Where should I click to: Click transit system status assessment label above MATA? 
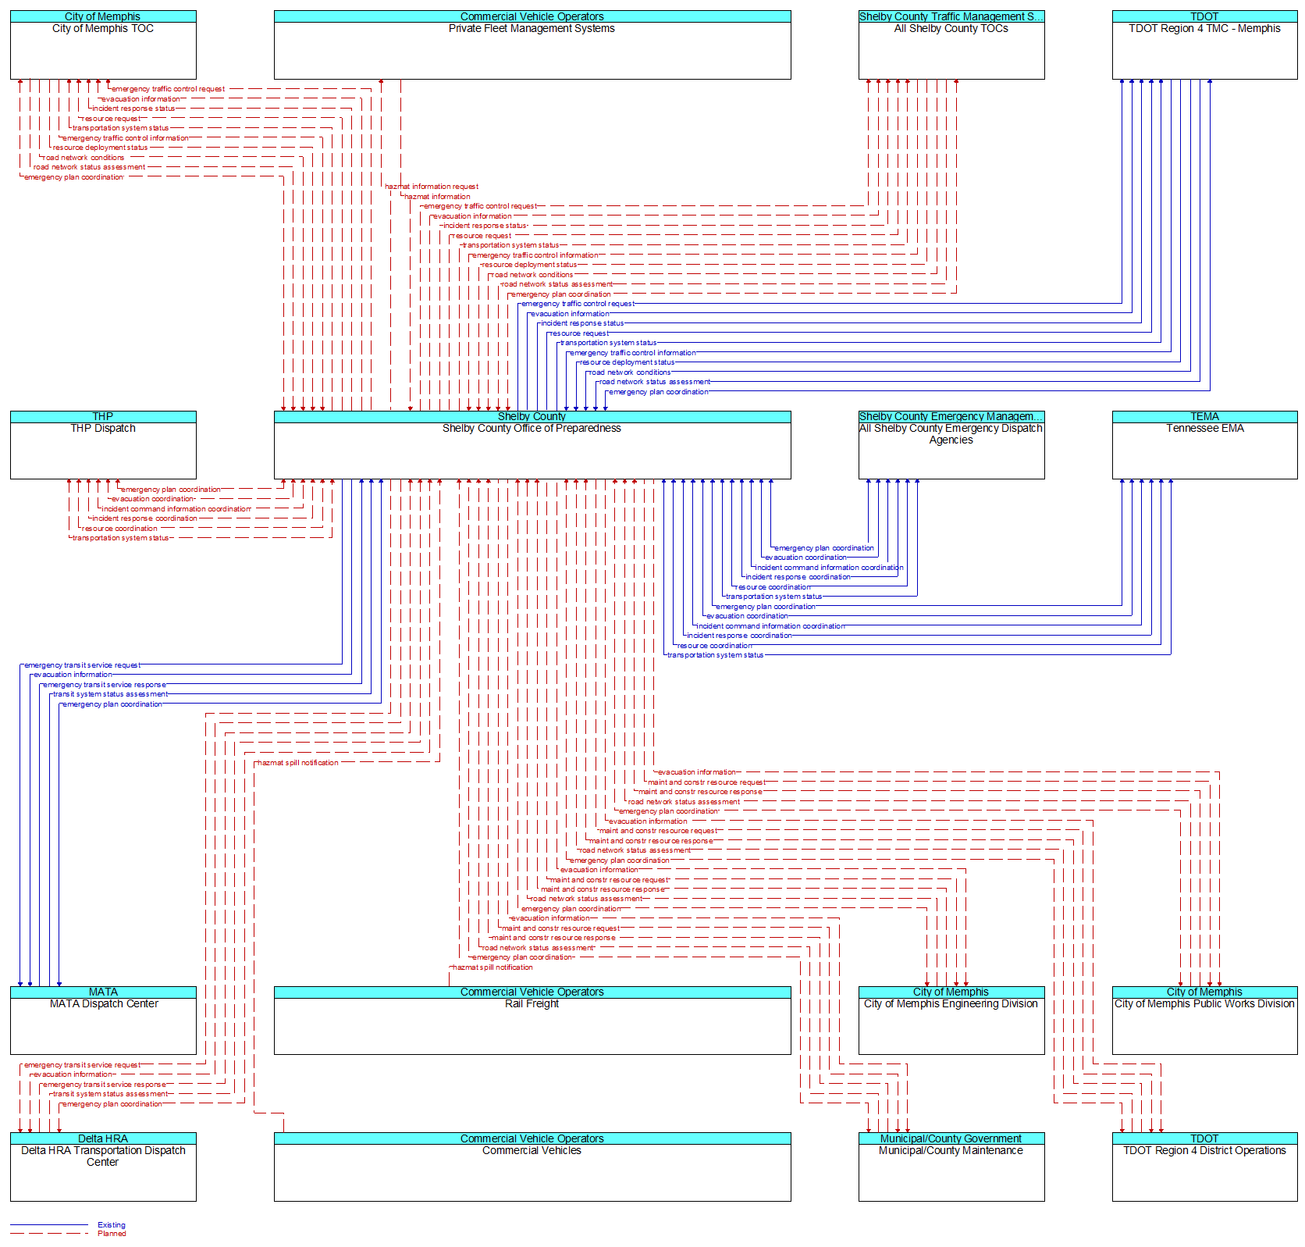(110, 694)
